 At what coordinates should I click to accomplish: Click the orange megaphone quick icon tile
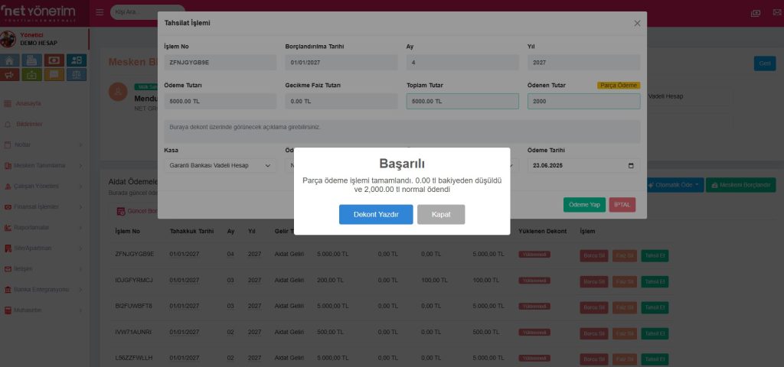point(10,75)
